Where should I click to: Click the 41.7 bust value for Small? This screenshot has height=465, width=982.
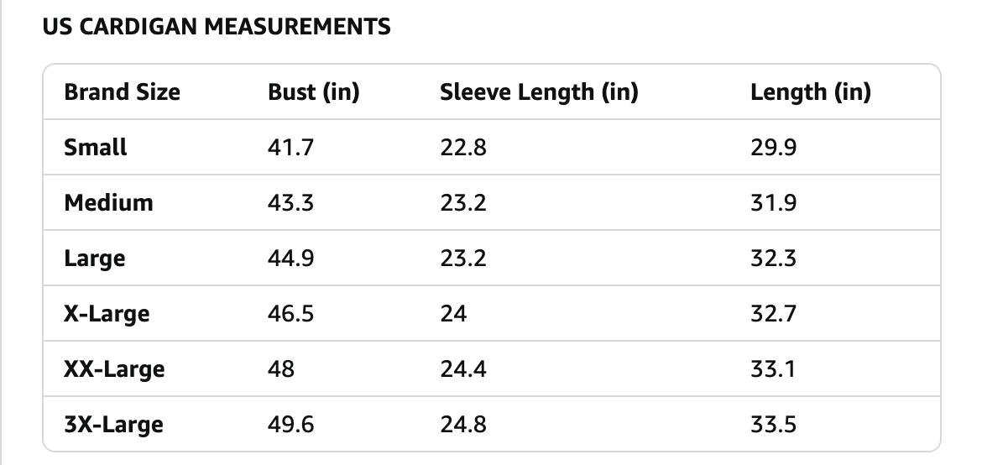click(x=290, y=147)
